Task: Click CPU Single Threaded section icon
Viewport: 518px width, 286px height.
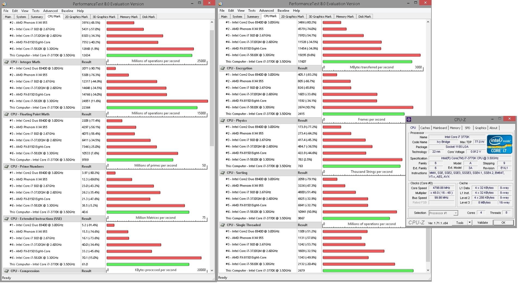Action: (x=222, y=225)
